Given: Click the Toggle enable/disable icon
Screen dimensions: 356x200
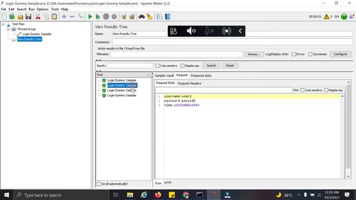Looking at the screenshot, I should [x=80, y=17].
